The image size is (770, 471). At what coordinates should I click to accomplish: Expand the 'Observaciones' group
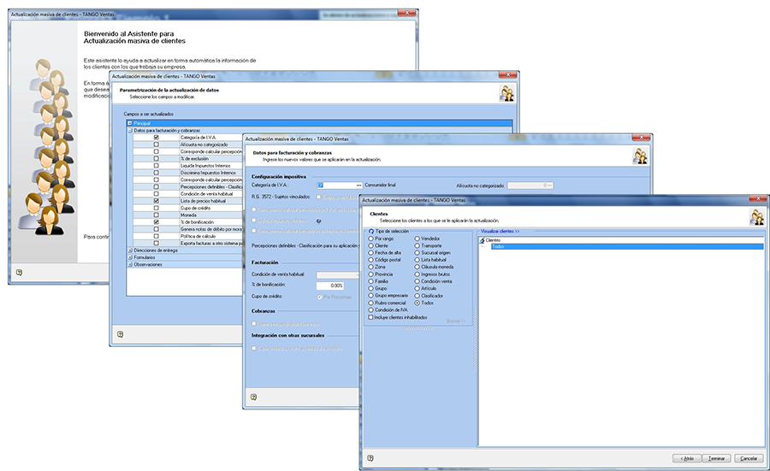pyautogui.click(x=130, y=264)
